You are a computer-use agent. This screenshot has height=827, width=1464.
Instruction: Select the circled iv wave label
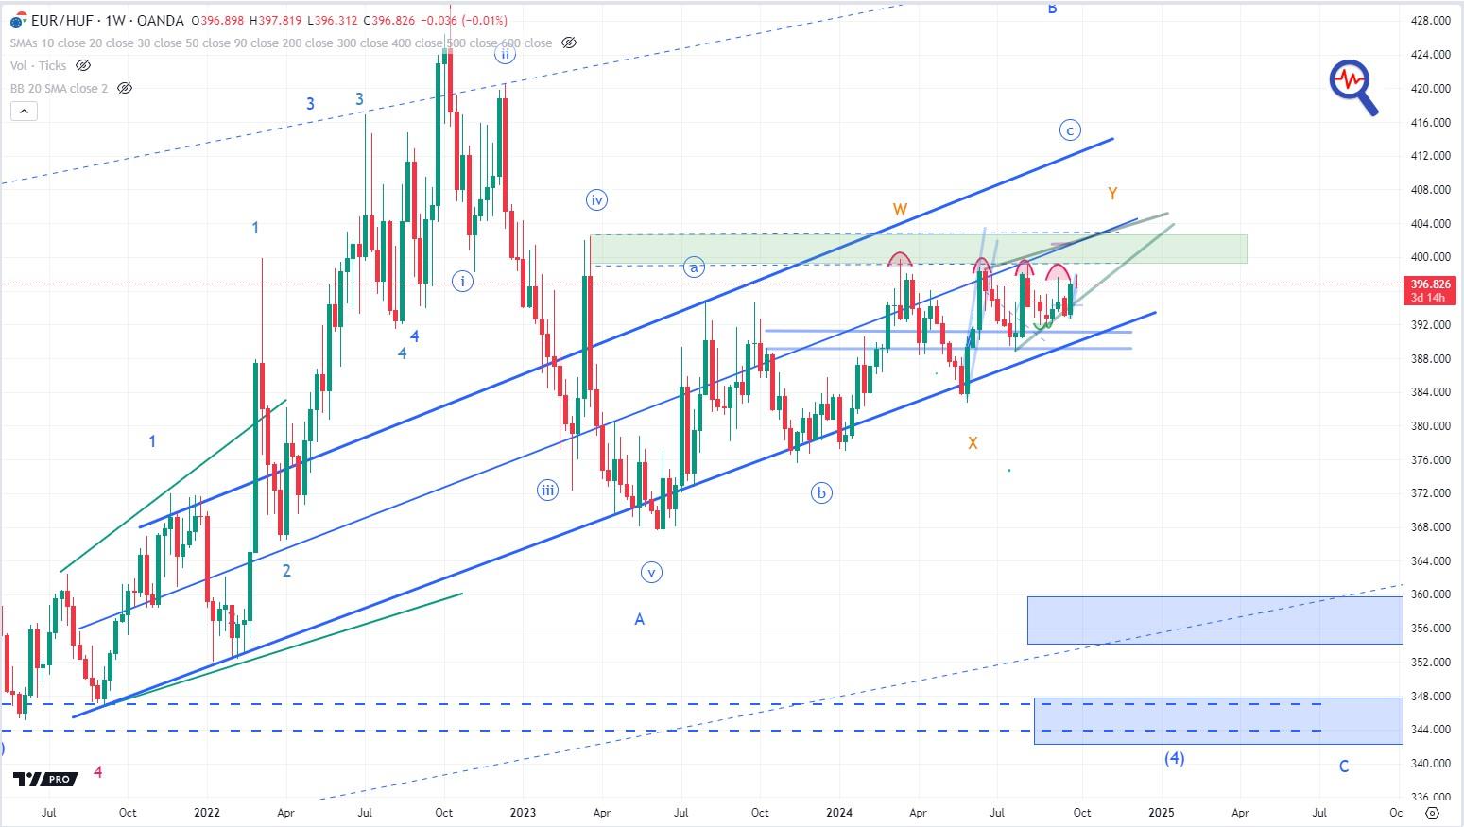[x=596, y=199]
